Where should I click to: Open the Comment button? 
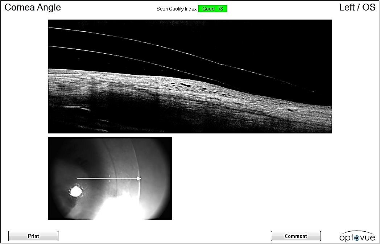click(x=296, y=236)
